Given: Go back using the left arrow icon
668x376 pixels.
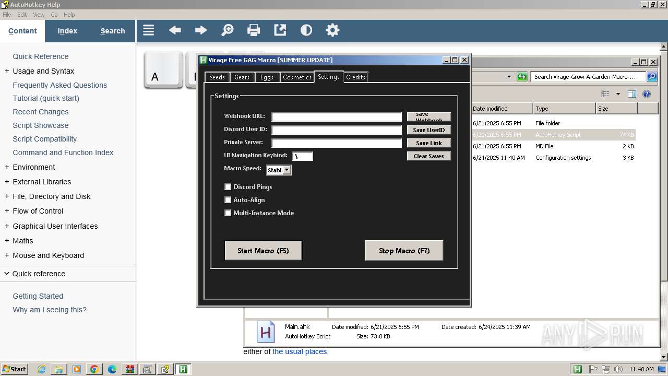Looking at the screenshot, I should click(175, 30).
